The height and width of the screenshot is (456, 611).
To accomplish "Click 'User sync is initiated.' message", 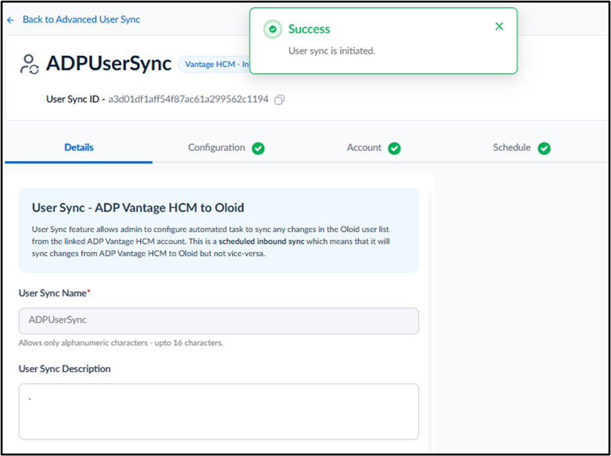I will click(332, 51).
